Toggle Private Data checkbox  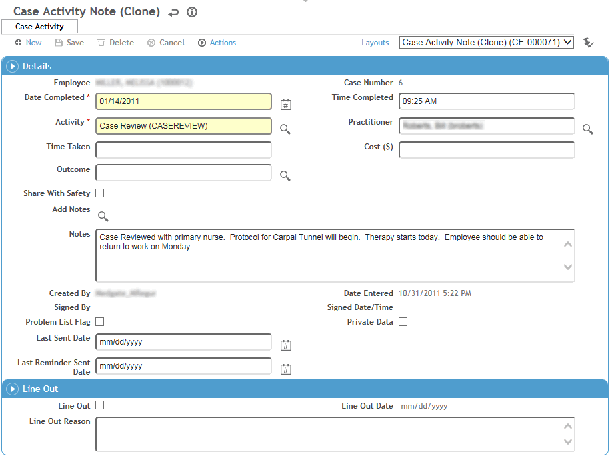coord(403,322)
